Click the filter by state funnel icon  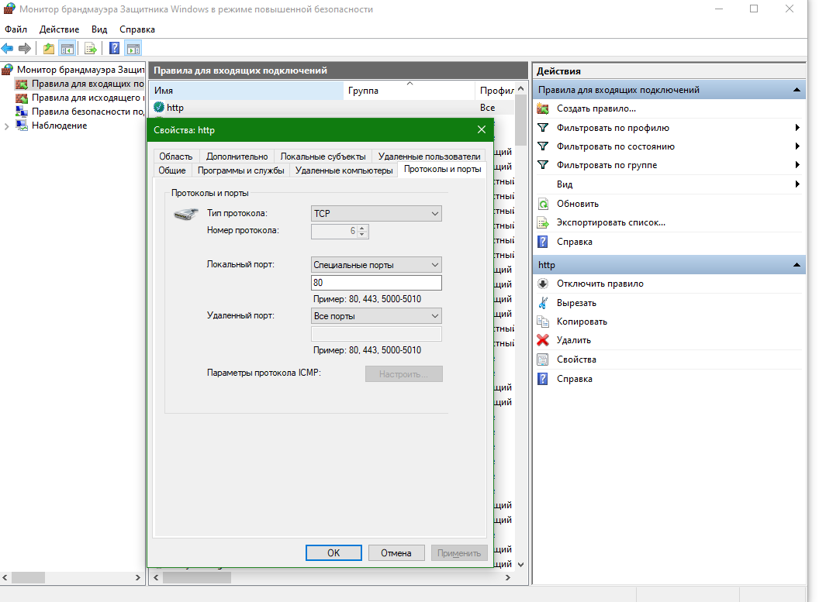543,146
